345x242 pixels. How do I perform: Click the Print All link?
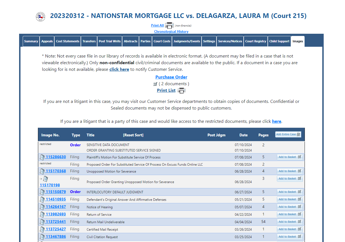point(157,25)
